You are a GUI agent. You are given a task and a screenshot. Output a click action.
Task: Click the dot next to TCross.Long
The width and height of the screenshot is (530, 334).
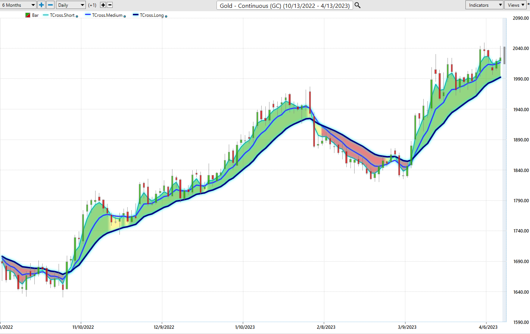tap(166, 16)
